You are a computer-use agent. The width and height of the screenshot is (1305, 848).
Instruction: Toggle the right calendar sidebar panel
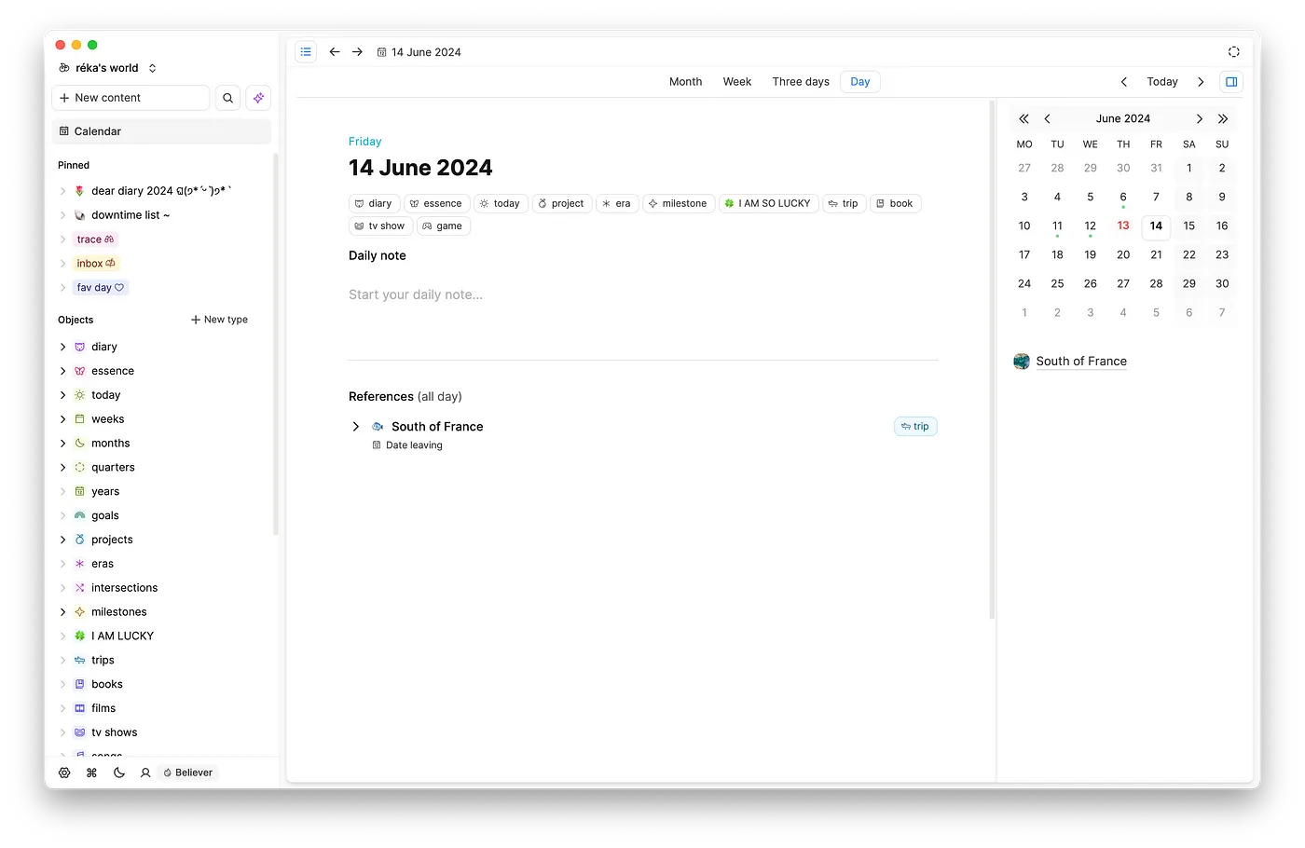[x=1231, y=82]
